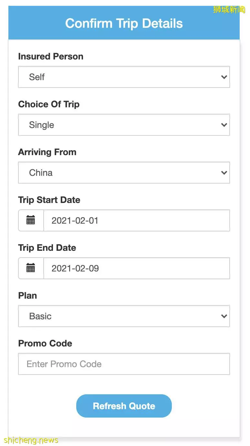The width and height of the screenshot is (250, 446).
Task: Click the chevron arrow on Plan field
Action: click(224, 316)
